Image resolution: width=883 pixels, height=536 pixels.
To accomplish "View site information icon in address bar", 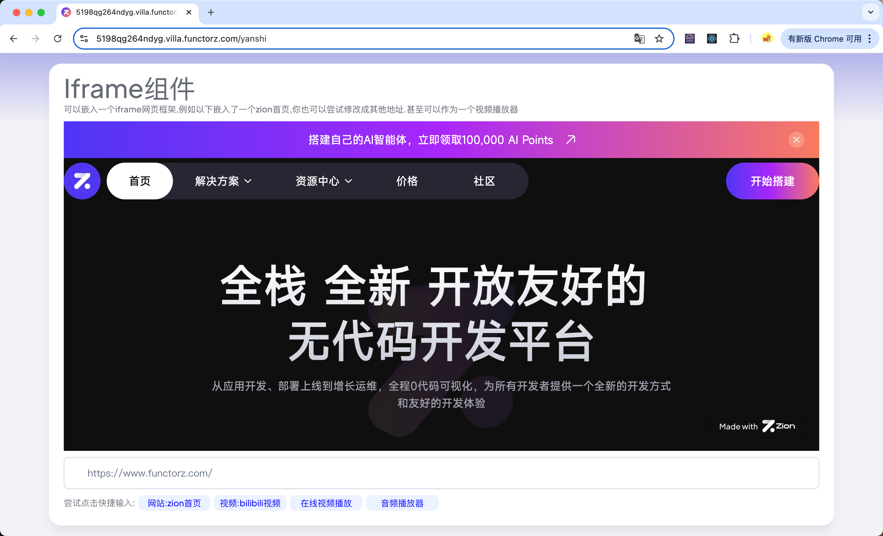I will click(84, 39).
